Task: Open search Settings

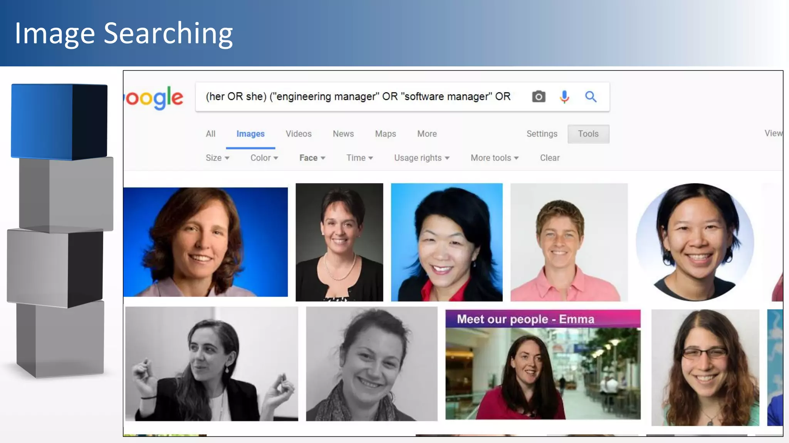Action: [542, 134]
